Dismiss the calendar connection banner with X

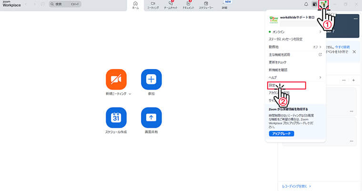[x=354, y=51]
